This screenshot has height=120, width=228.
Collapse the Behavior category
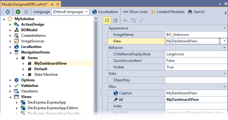click(224, 48)
